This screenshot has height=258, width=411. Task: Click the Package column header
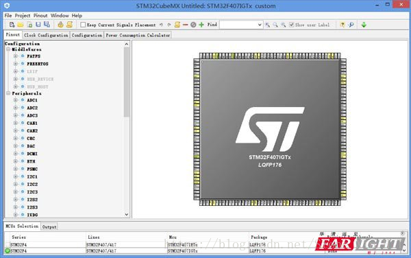click(x=259, y=237)
